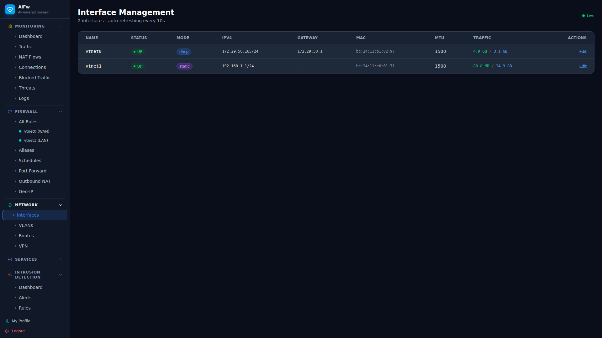Click the My Profile person icon
The width and height of the screenshot is (602, 338).
tap(7, 321)
